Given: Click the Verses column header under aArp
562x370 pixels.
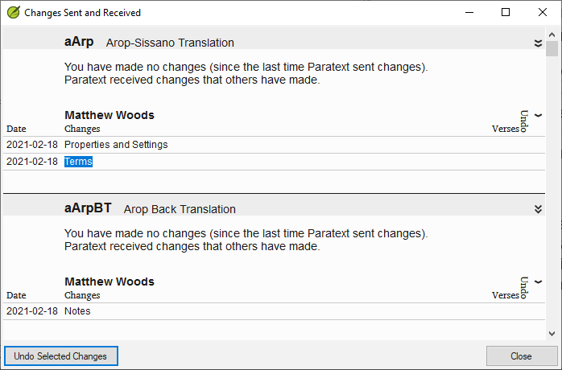Looking at the screenshot, I should (x=506, y=129).
